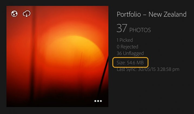Click the "54.6 MB" size value
Image resolution: width=194 pixels, height=114 pixels.
(x=137, y=63)
